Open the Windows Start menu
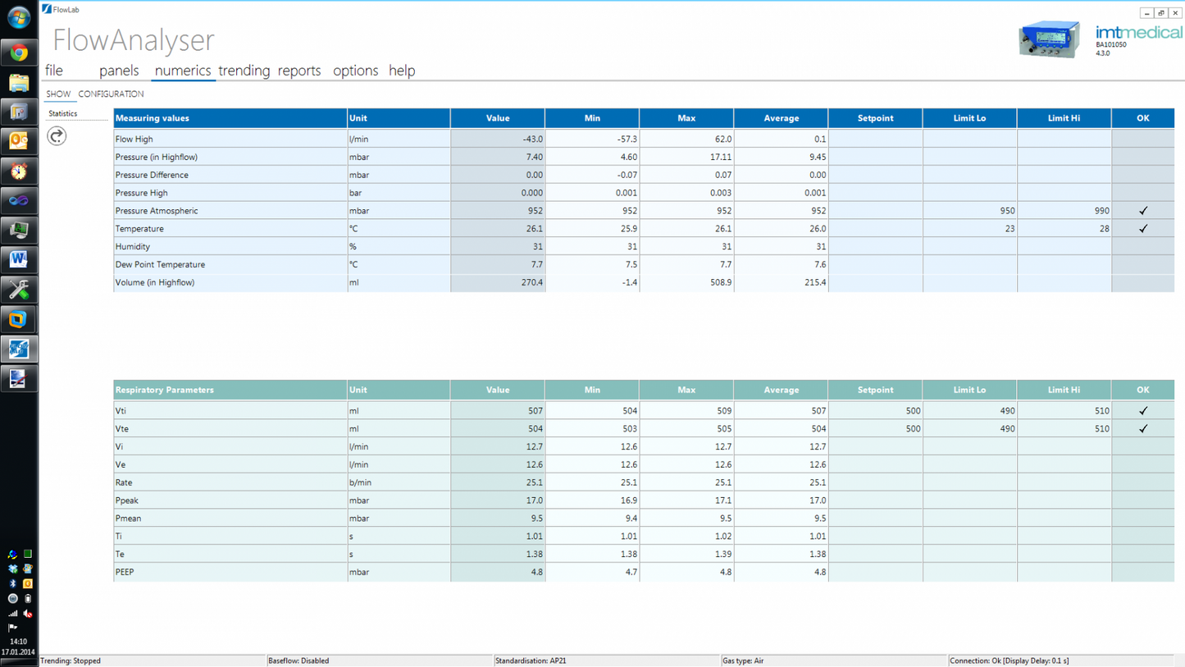The width and height of the screenshot is (1185, 667). (18, 17)
